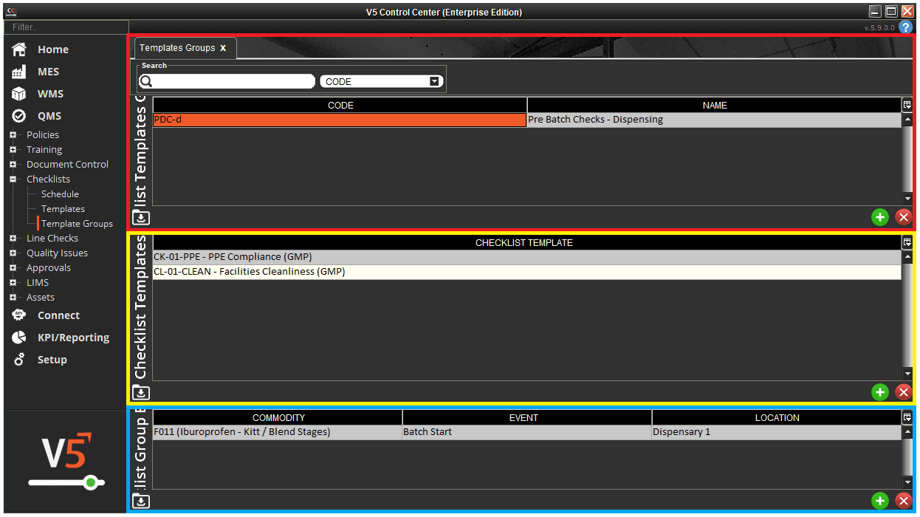Click the Connect module icon
This screenshot has height=517, width=920.
click(x=18, y=315)
